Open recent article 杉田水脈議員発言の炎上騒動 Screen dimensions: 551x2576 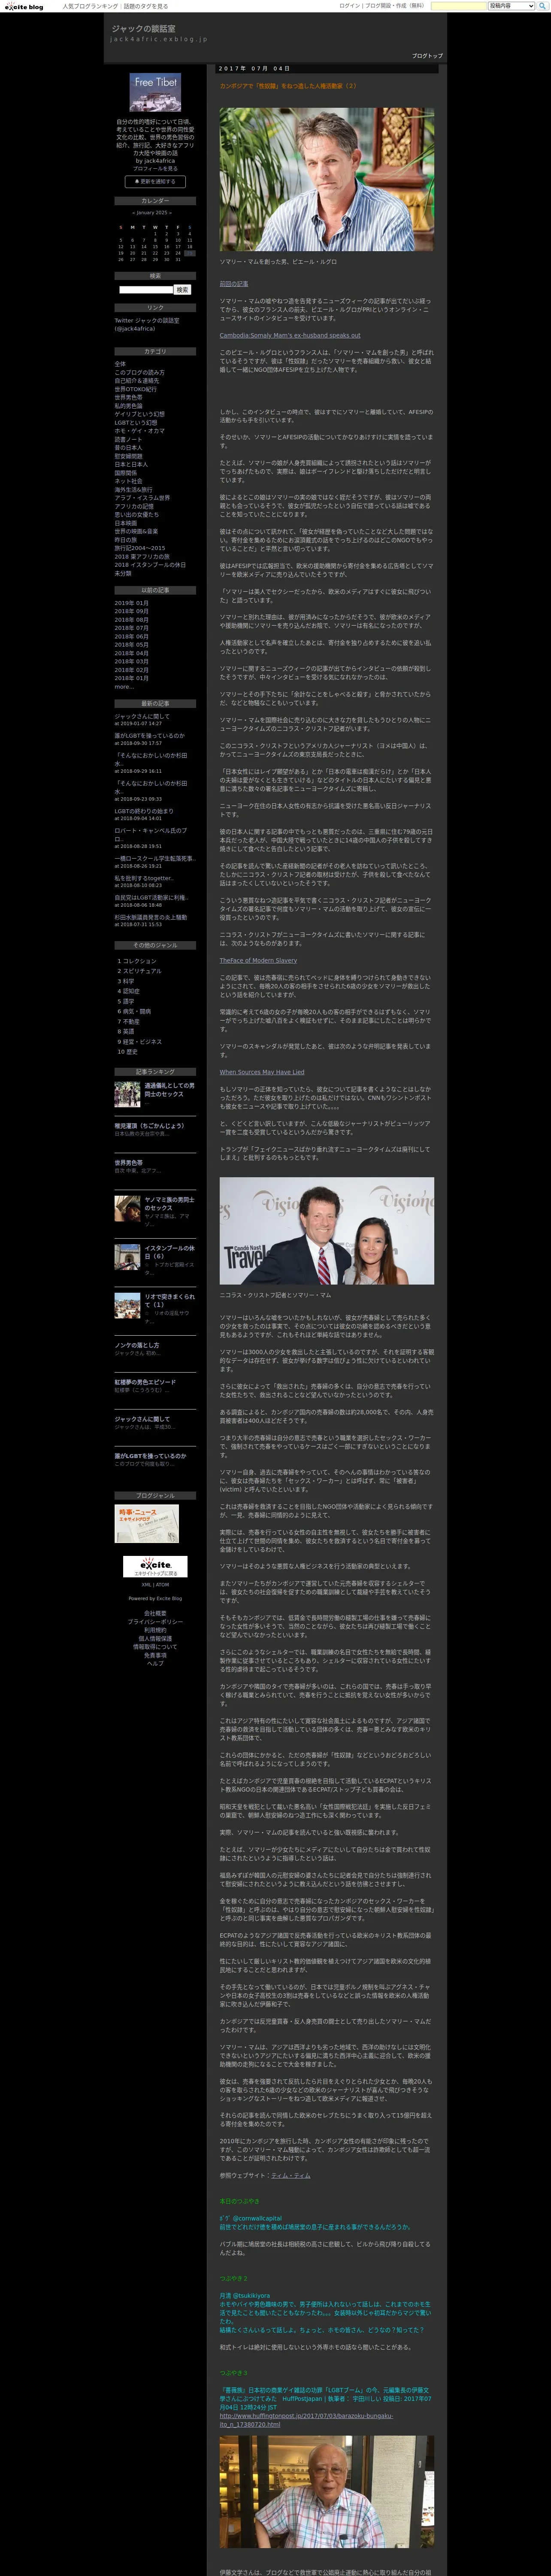(150, 917)
